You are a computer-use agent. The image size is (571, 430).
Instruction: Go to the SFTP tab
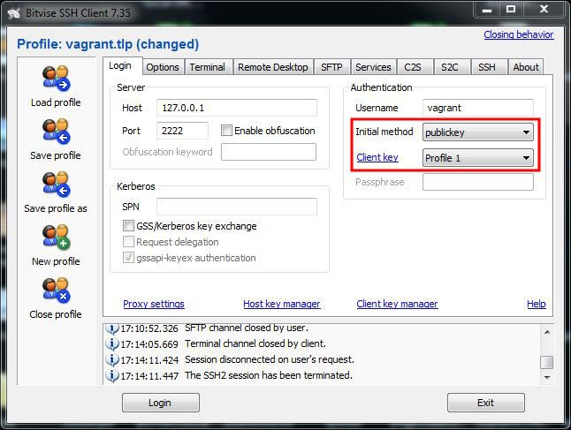pyautogui.click(x=331, y=67)
